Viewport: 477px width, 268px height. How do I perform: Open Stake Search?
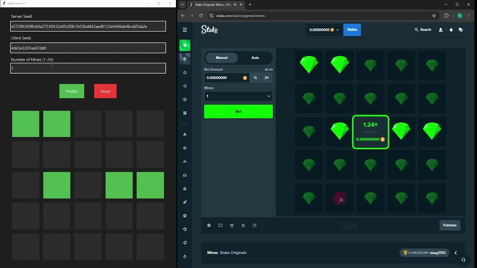423,30
